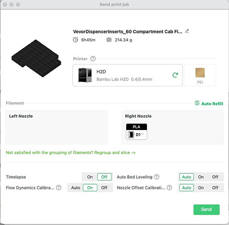
Task: Open the PEI plate type selector
Action: tap(200, 75)
